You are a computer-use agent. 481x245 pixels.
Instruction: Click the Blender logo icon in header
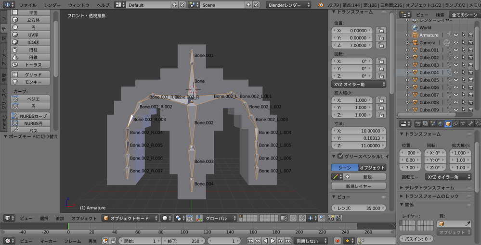(322, 5)
